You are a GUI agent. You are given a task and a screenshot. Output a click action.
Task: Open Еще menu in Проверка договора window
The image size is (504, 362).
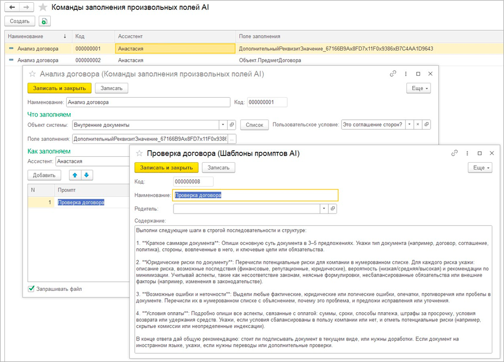click(480, 168)
